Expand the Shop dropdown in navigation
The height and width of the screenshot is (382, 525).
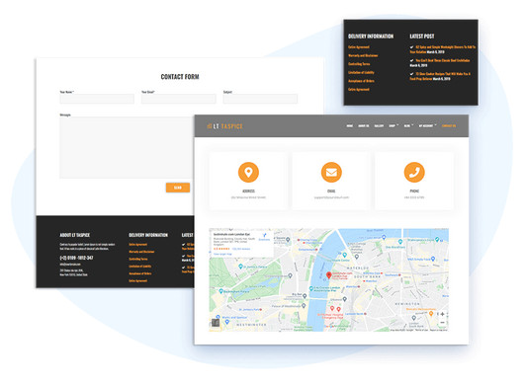point(394,126)
